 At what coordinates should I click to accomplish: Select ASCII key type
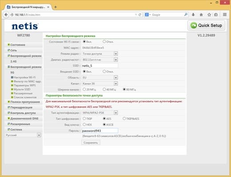point(104,124)
